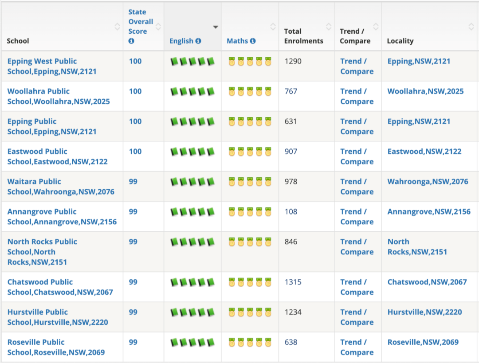Open Epping West Public School link
479x363 pixels.
tap(52, 66)
